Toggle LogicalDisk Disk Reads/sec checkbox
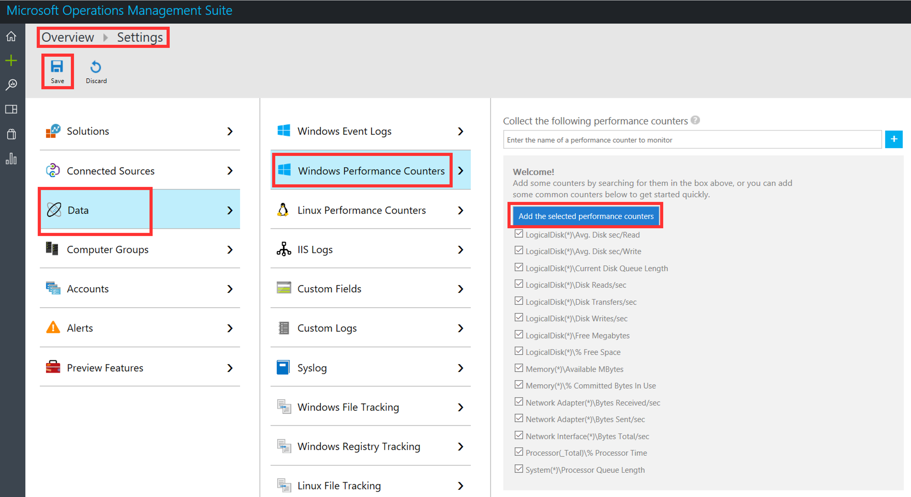The height and width of the screenshot is (497, 911). (x=519, y=284)
